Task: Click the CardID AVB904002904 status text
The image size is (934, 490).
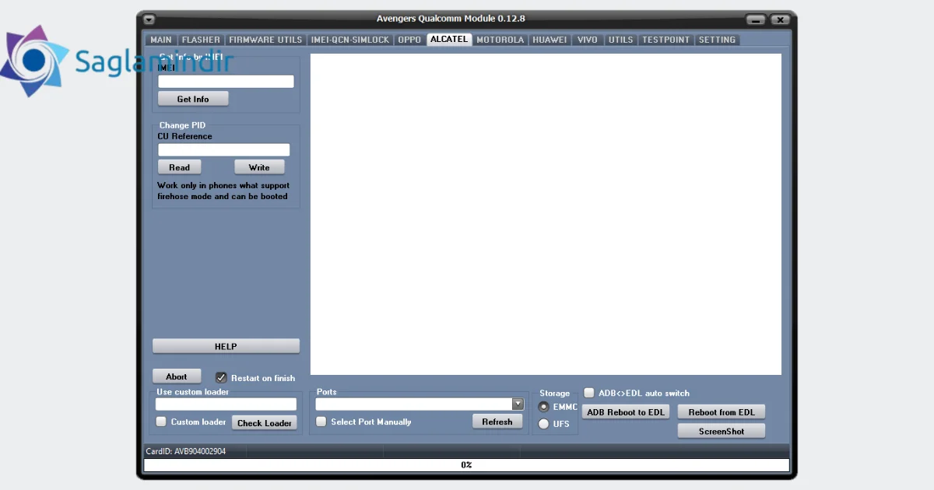Action: [186, 451]
